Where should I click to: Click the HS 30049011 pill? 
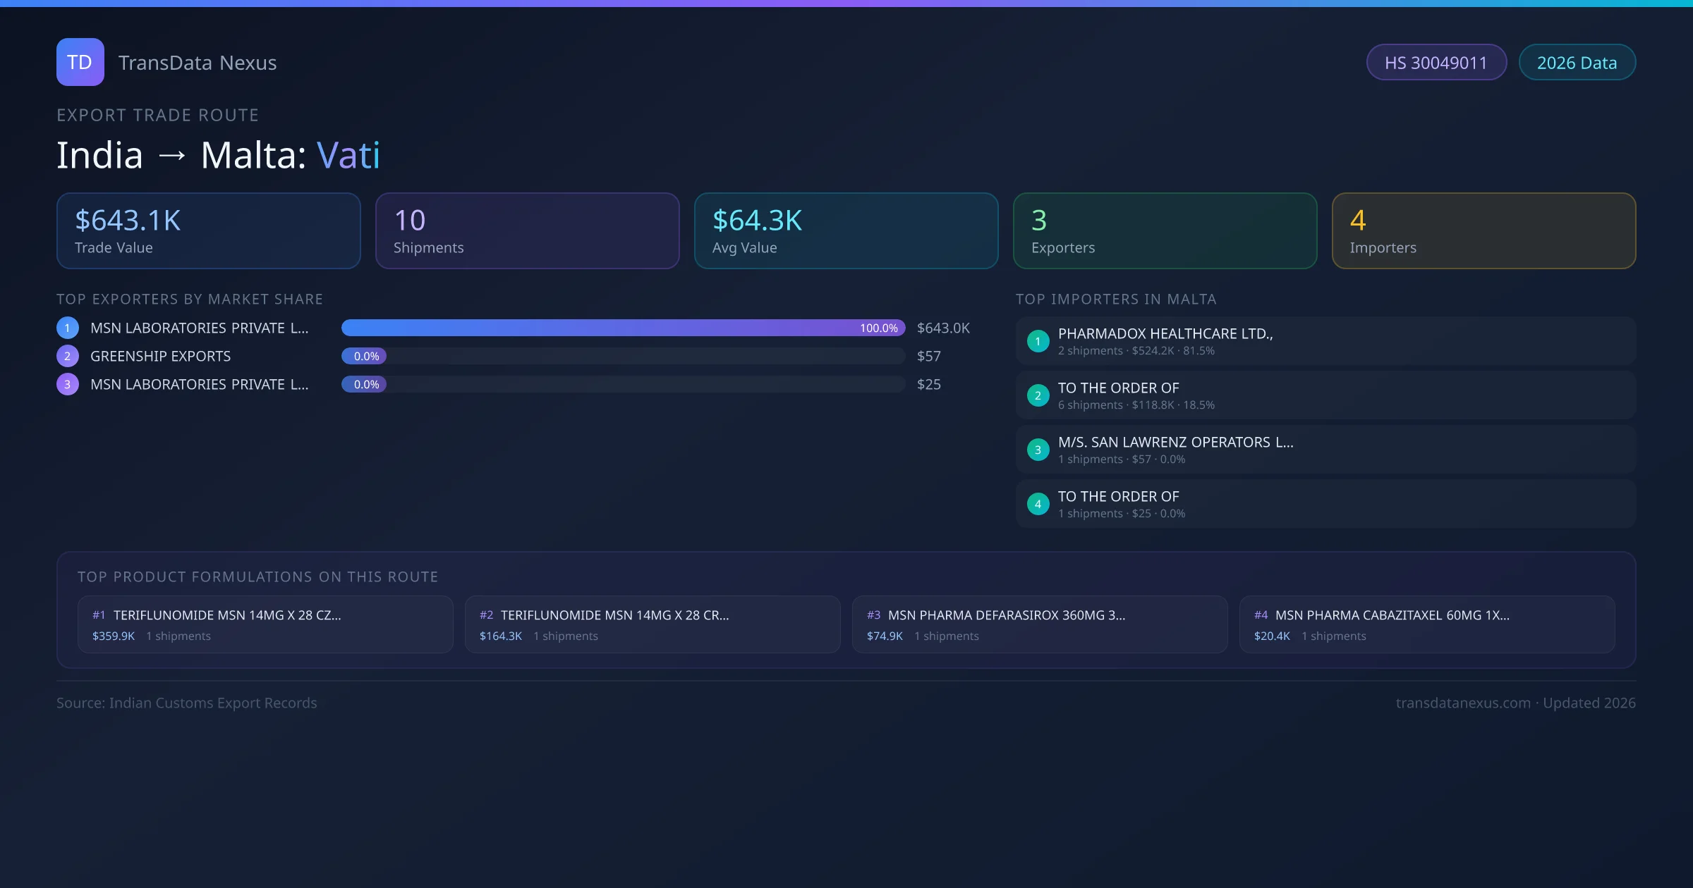[x=1436, y=63]
